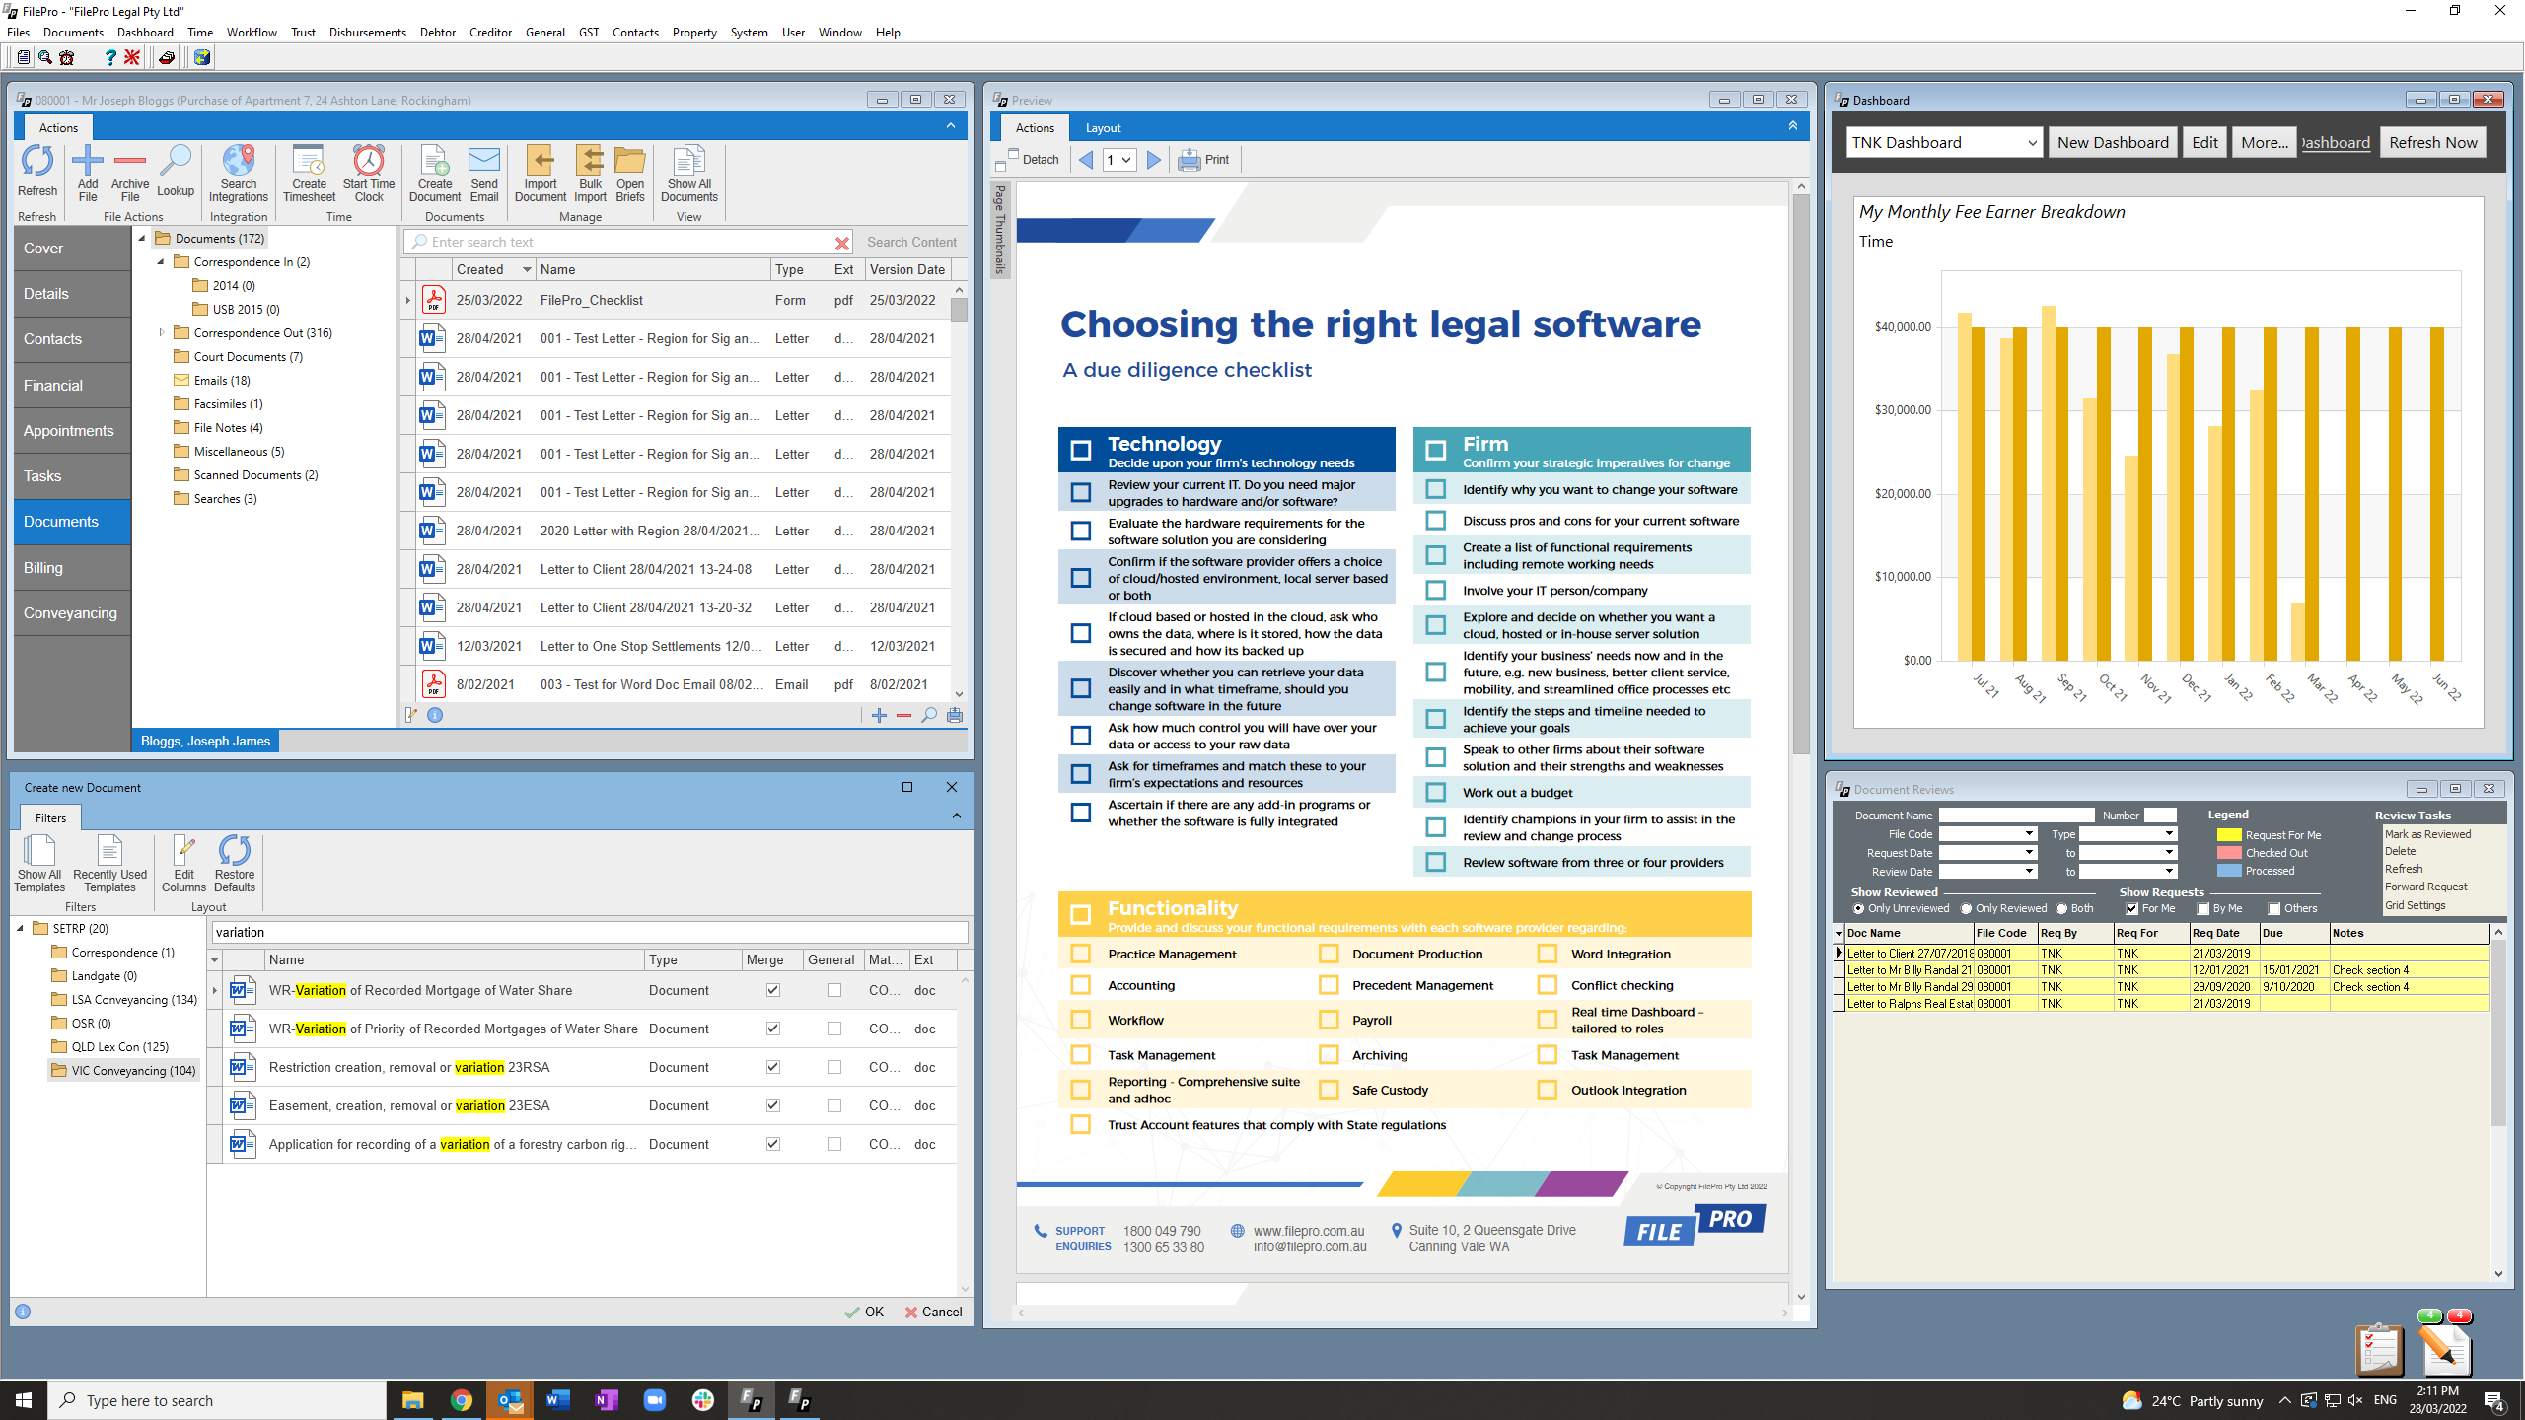Enable the By Me requests checkbox

[2203, 909]
